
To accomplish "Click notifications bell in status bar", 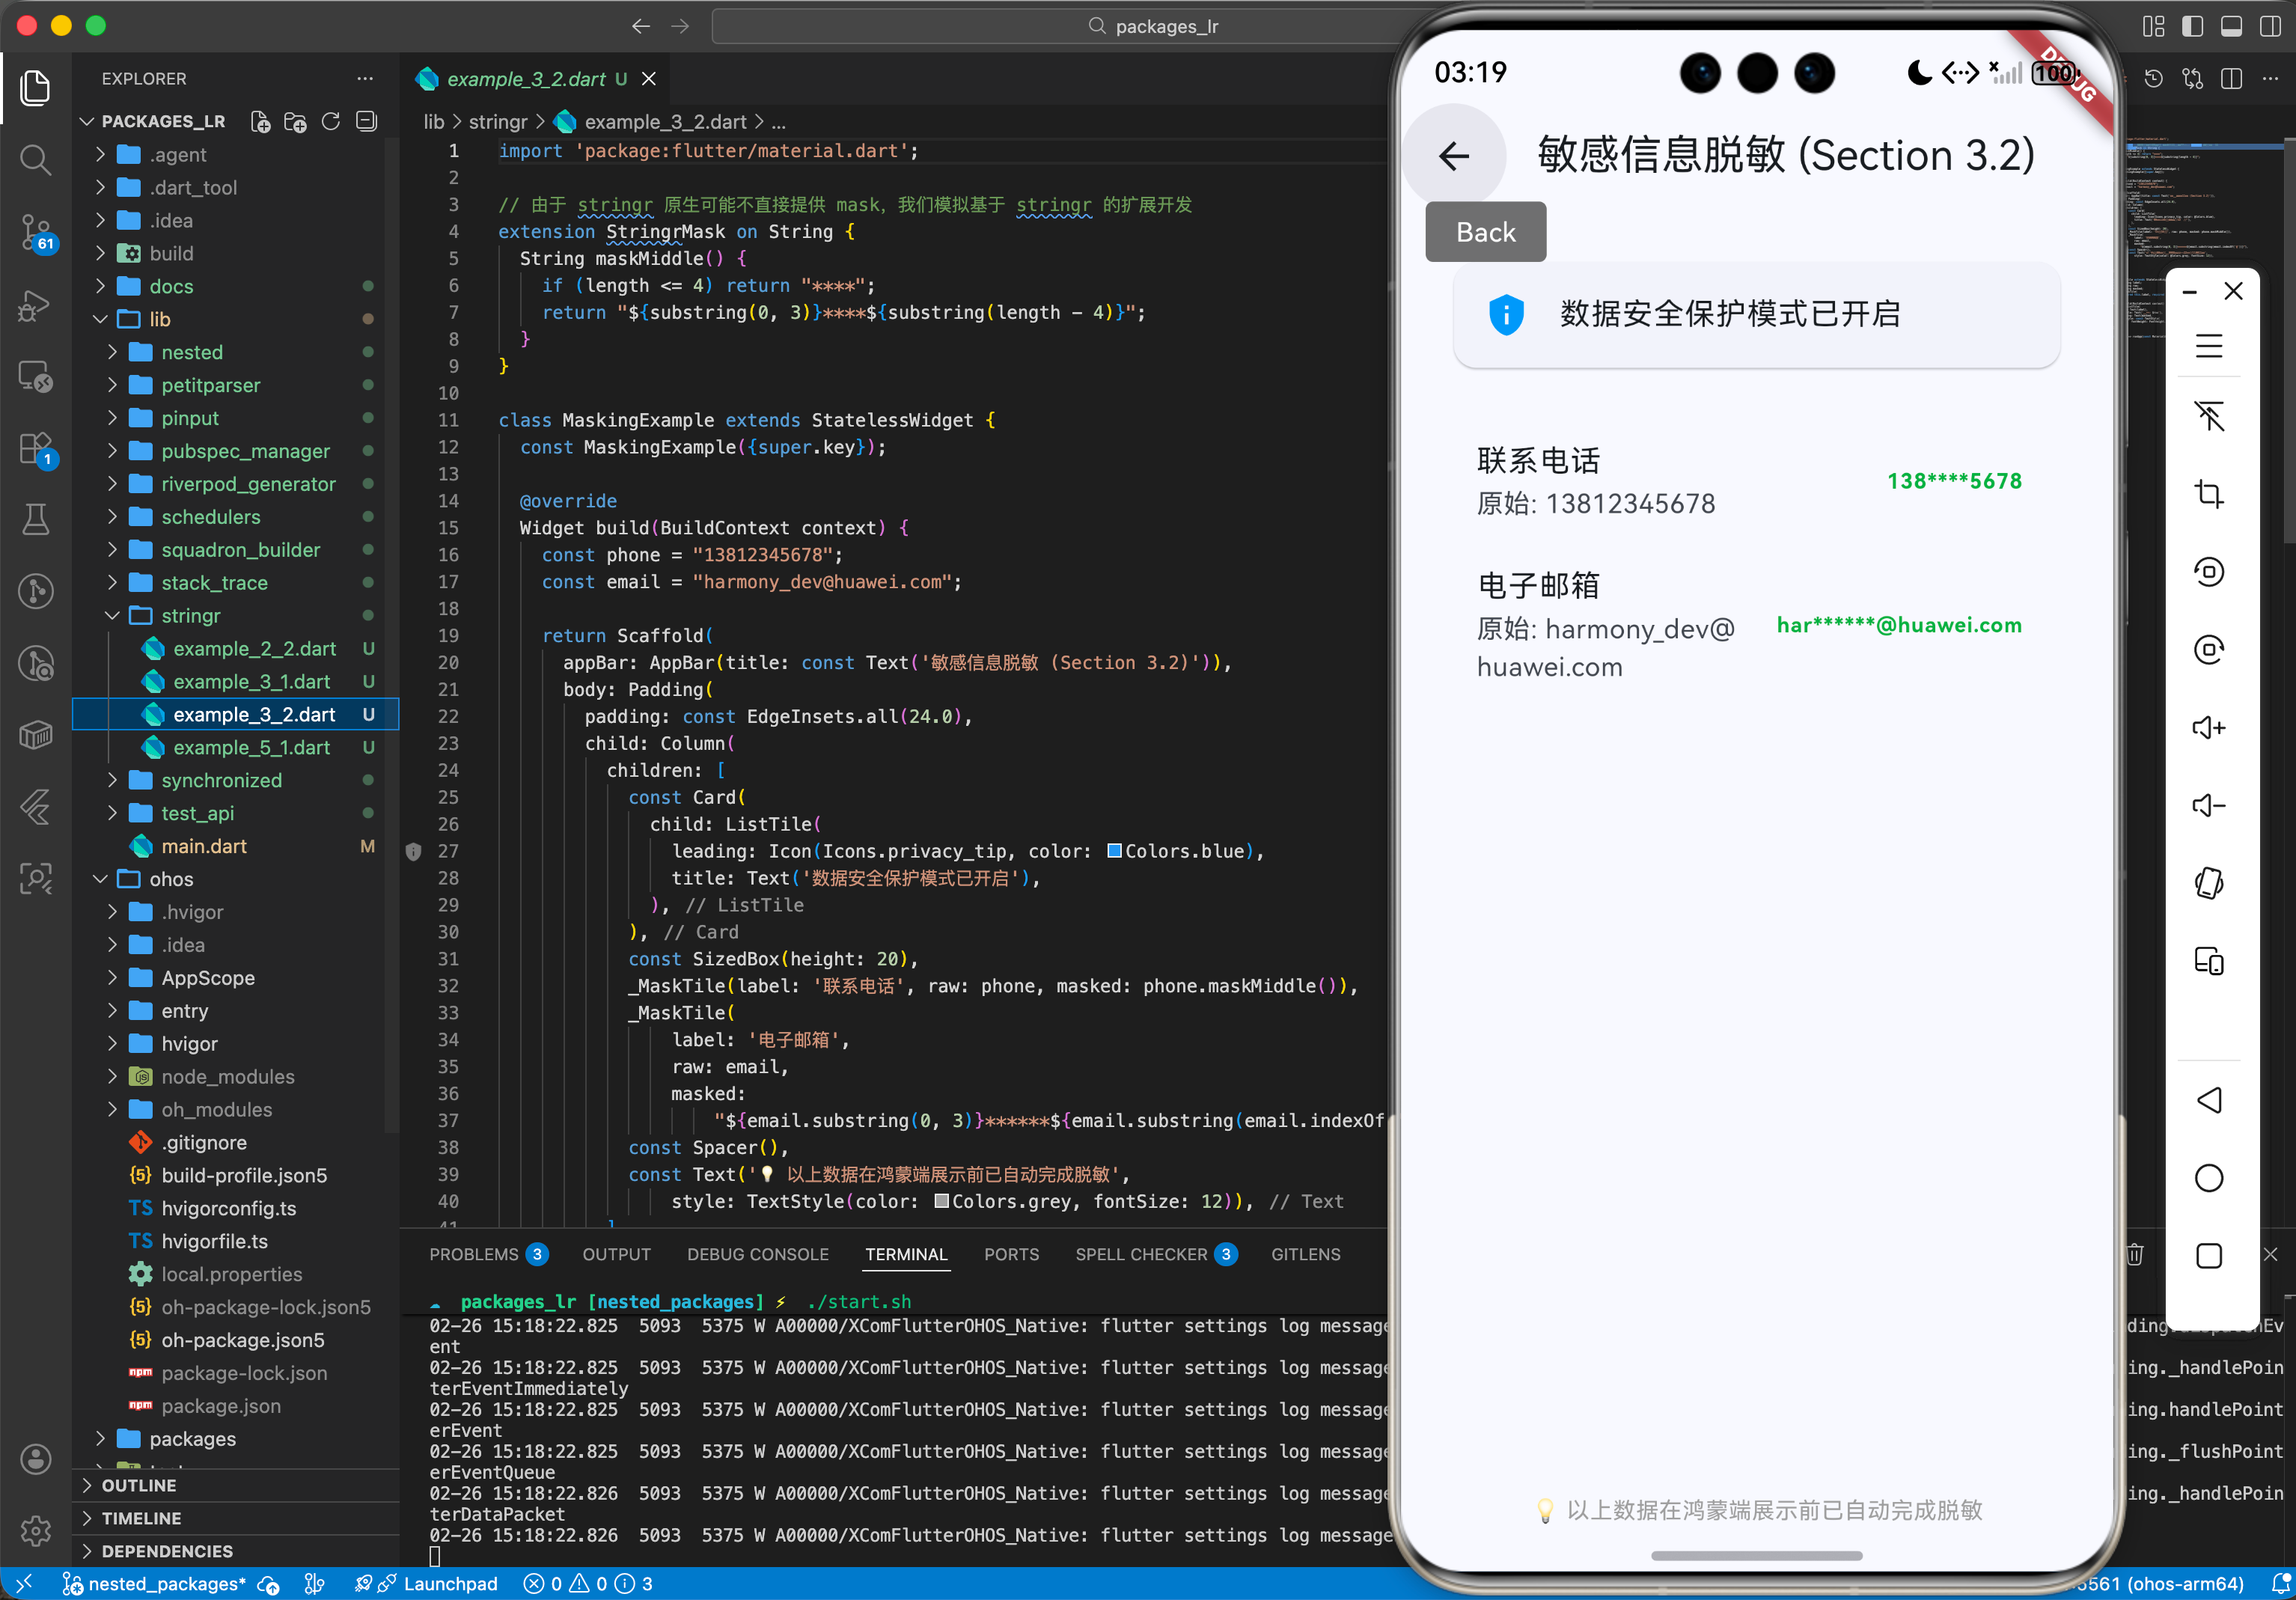I will coord(2280,1584).
